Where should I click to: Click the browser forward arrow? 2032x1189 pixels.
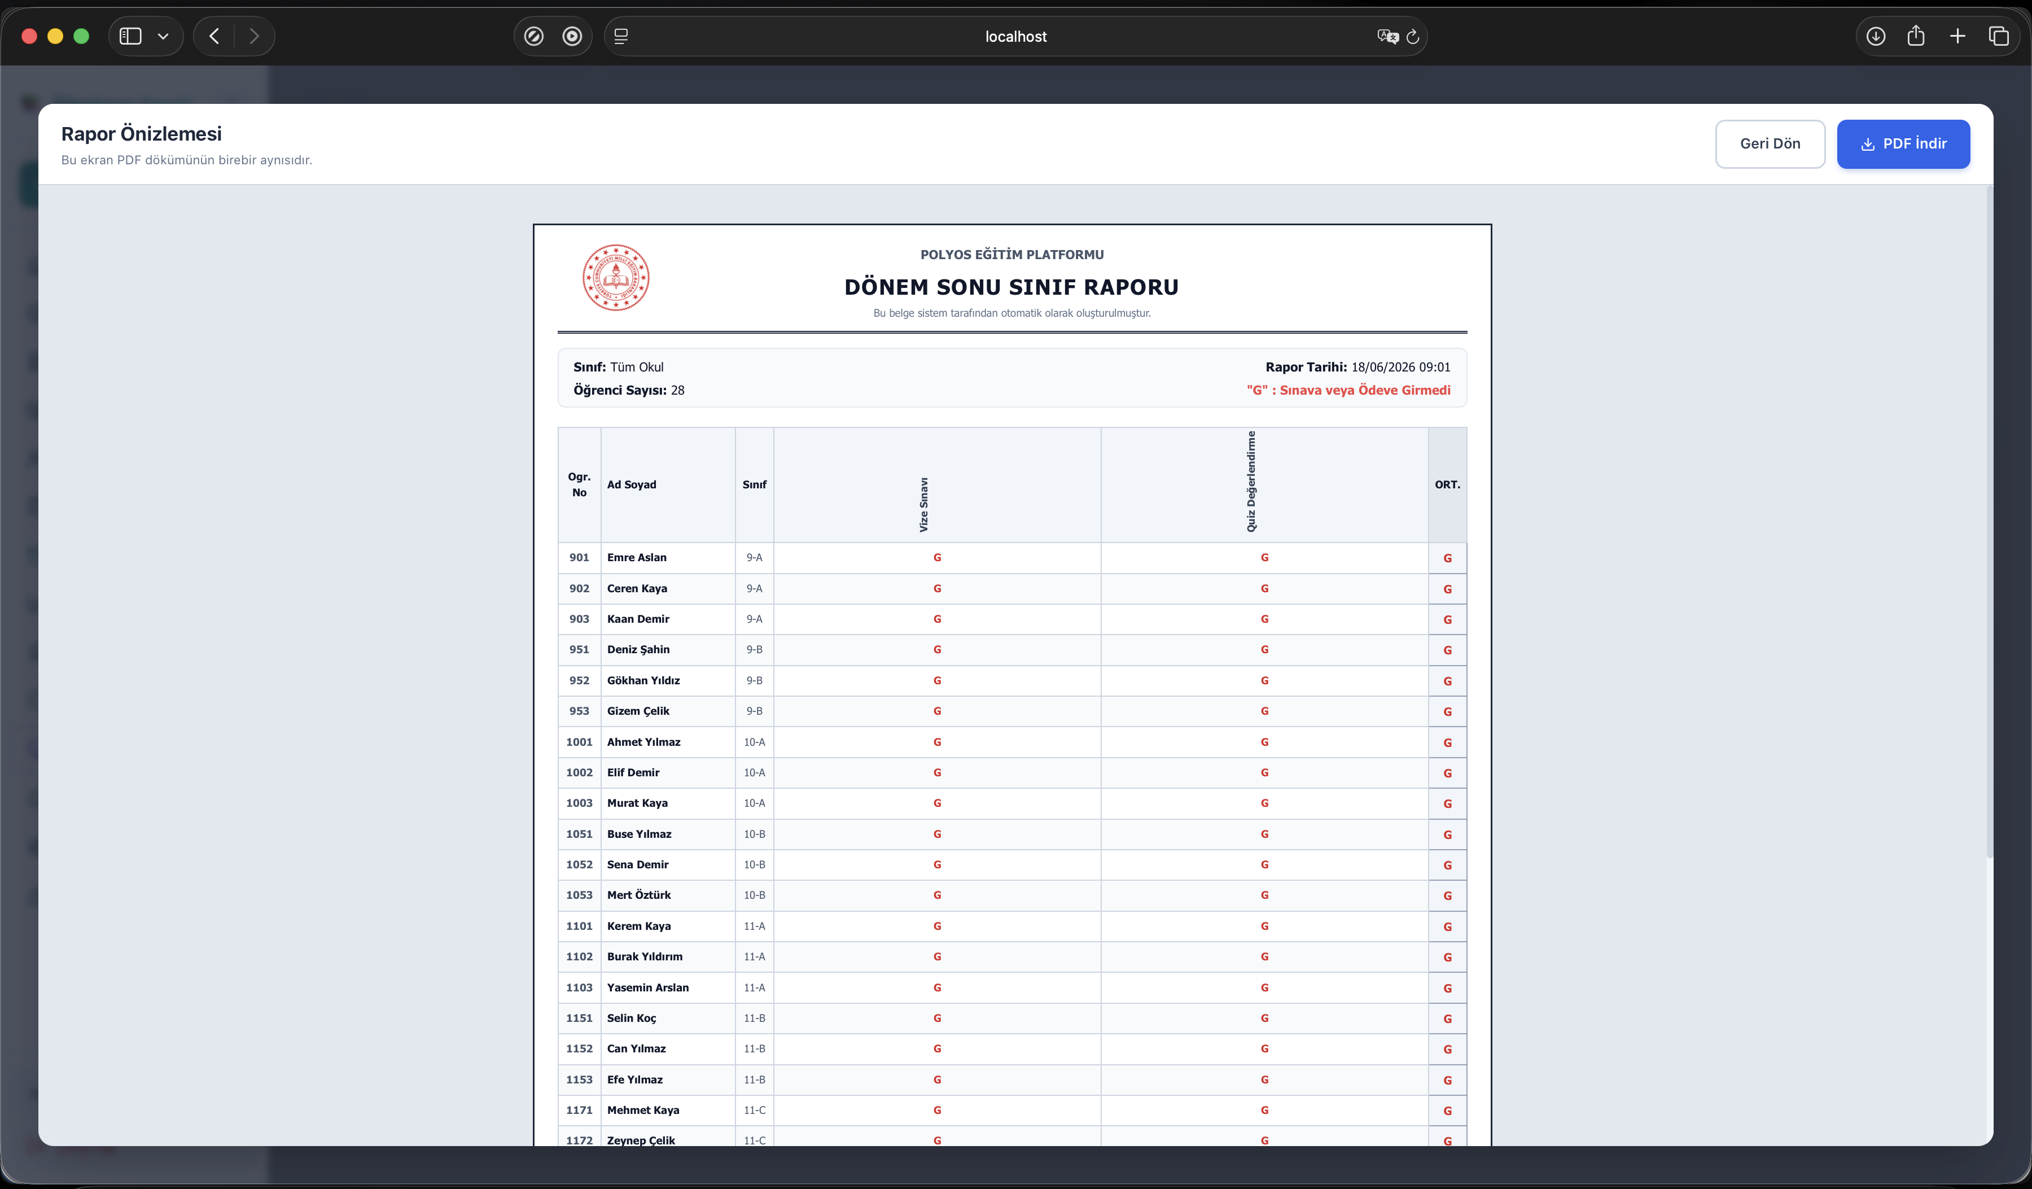click(x=254, y=36)
